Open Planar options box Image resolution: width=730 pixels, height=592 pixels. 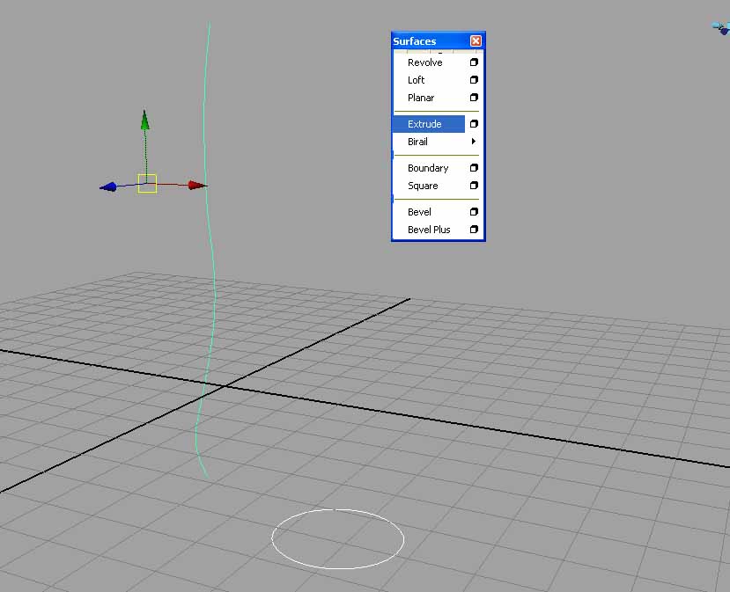coord(474,98)
